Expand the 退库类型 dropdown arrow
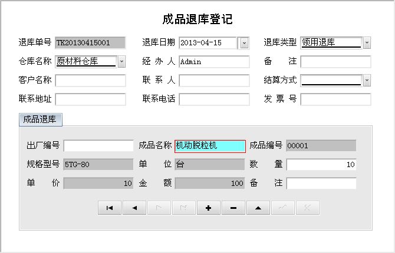The width and height of the screenshot is (395, 253). [x=367, y=43]
